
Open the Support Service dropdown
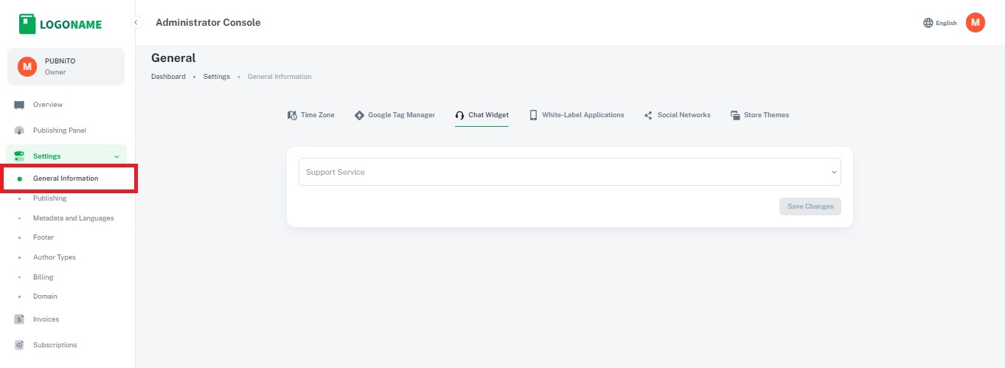(569, 172)
